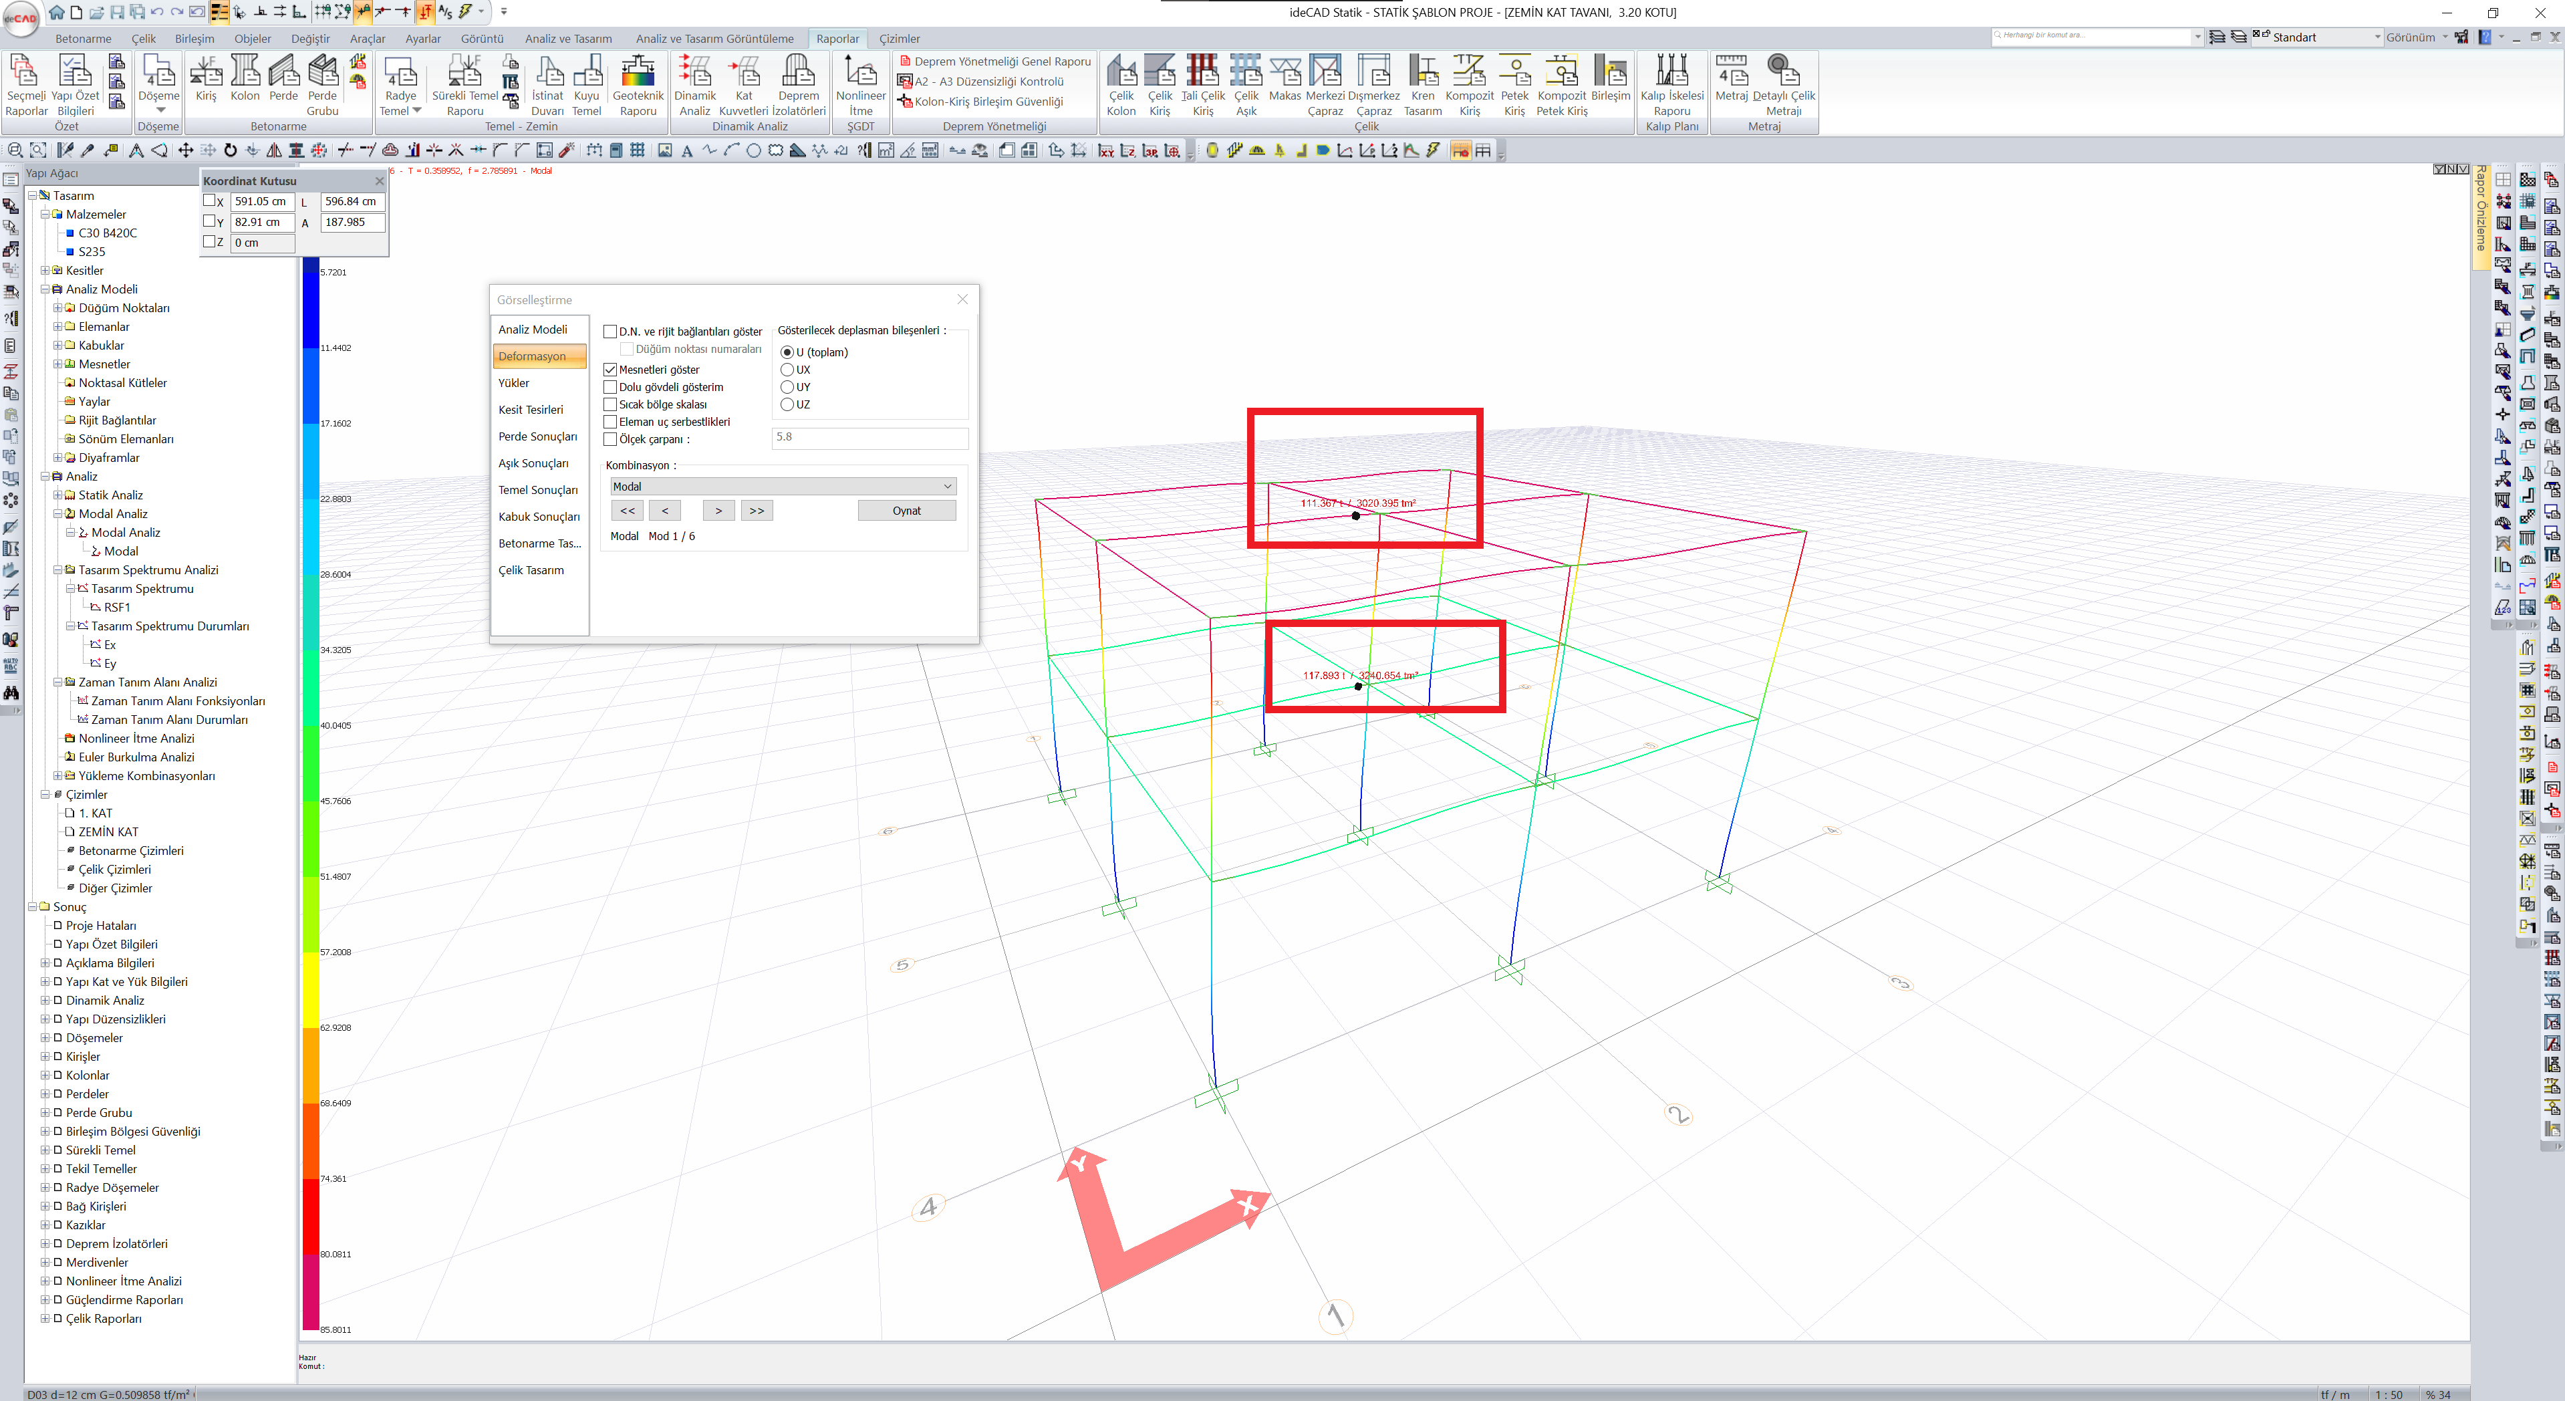
Task: Enable D.N. ve rijit bağlantıları göster
Action: 610,332
